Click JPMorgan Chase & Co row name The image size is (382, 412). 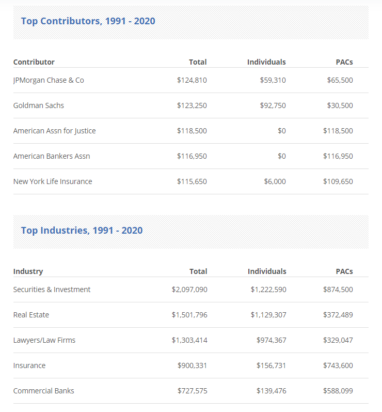coord(49,80)
